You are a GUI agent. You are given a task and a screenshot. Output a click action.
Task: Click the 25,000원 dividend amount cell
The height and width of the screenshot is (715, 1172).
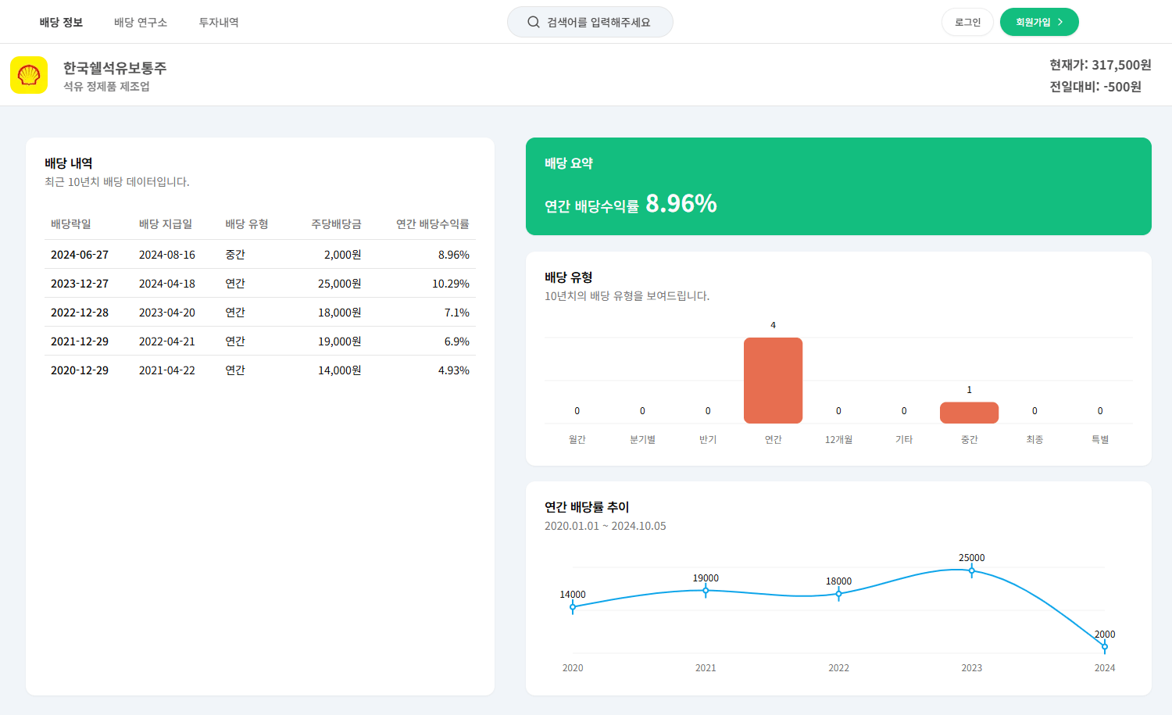click(339, 284)
